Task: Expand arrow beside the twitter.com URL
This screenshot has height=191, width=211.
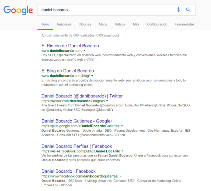Action: tap(107, 101)
